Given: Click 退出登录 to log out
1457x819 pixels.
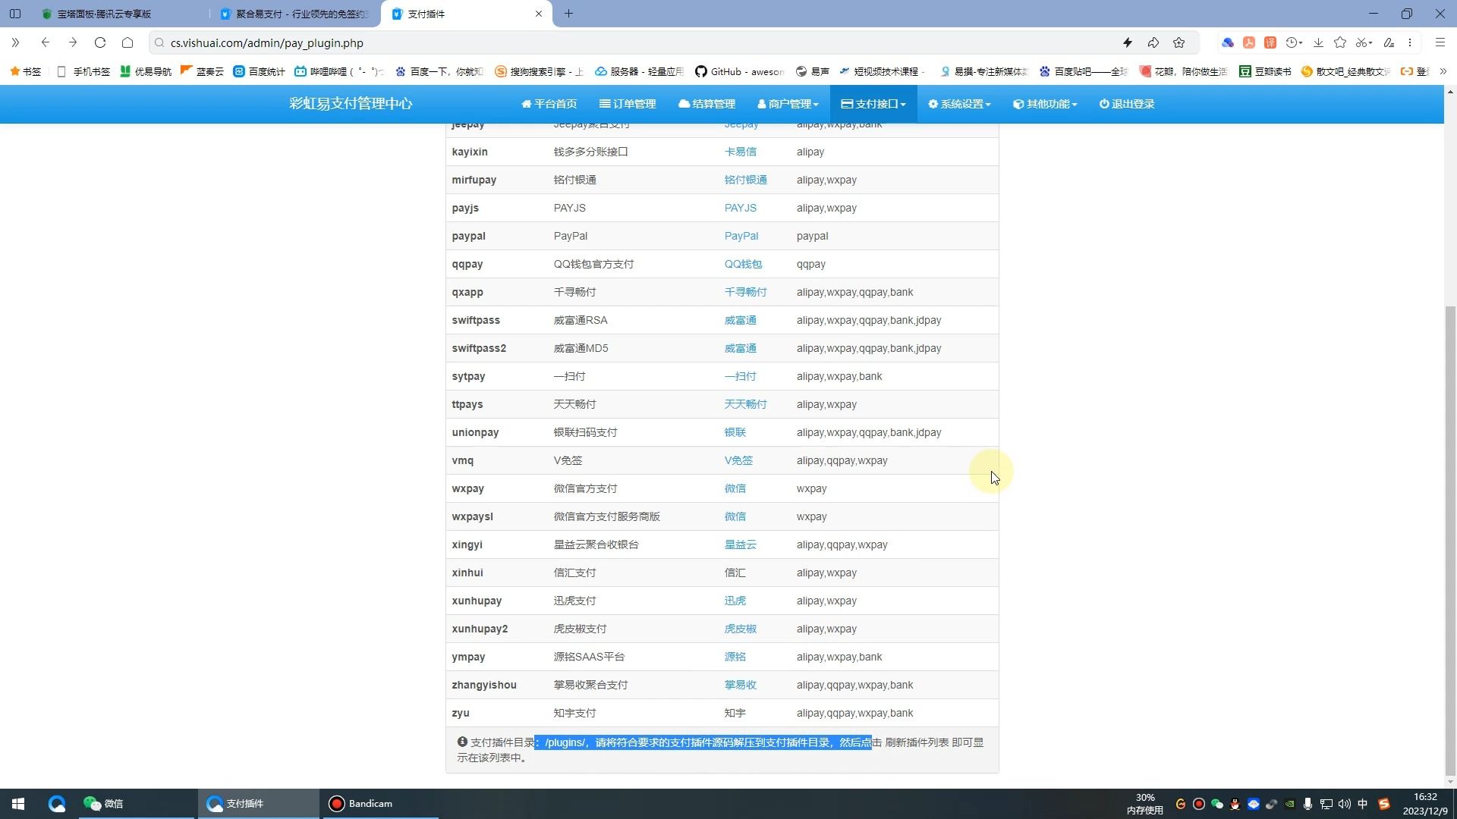Looking at the screenshot, I should (1127, 104).
